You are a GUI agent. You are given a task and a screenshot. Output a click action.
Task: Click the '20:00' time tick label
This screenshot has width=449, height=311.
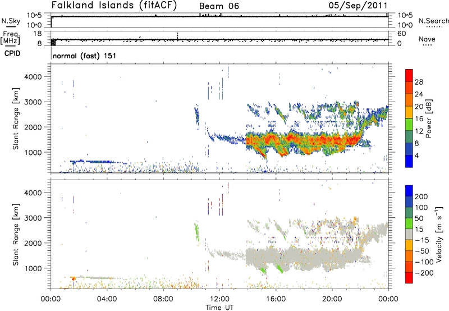point(332,299)
